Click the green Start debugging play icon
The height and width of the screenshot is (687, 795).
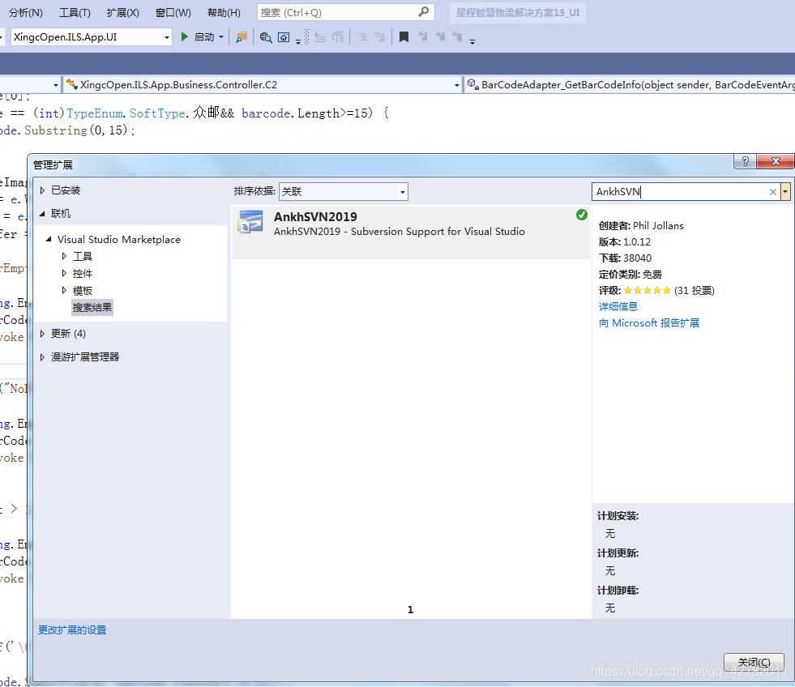pos(185,36)
